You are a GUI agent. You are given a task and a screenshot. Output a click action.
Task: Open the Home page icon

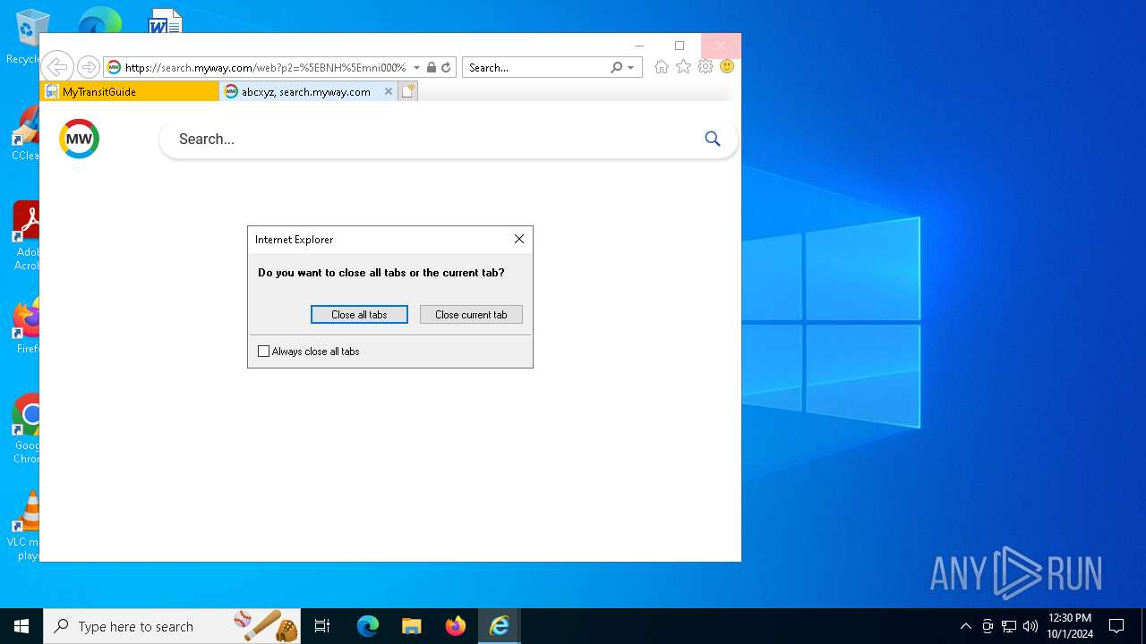point(662,67)
